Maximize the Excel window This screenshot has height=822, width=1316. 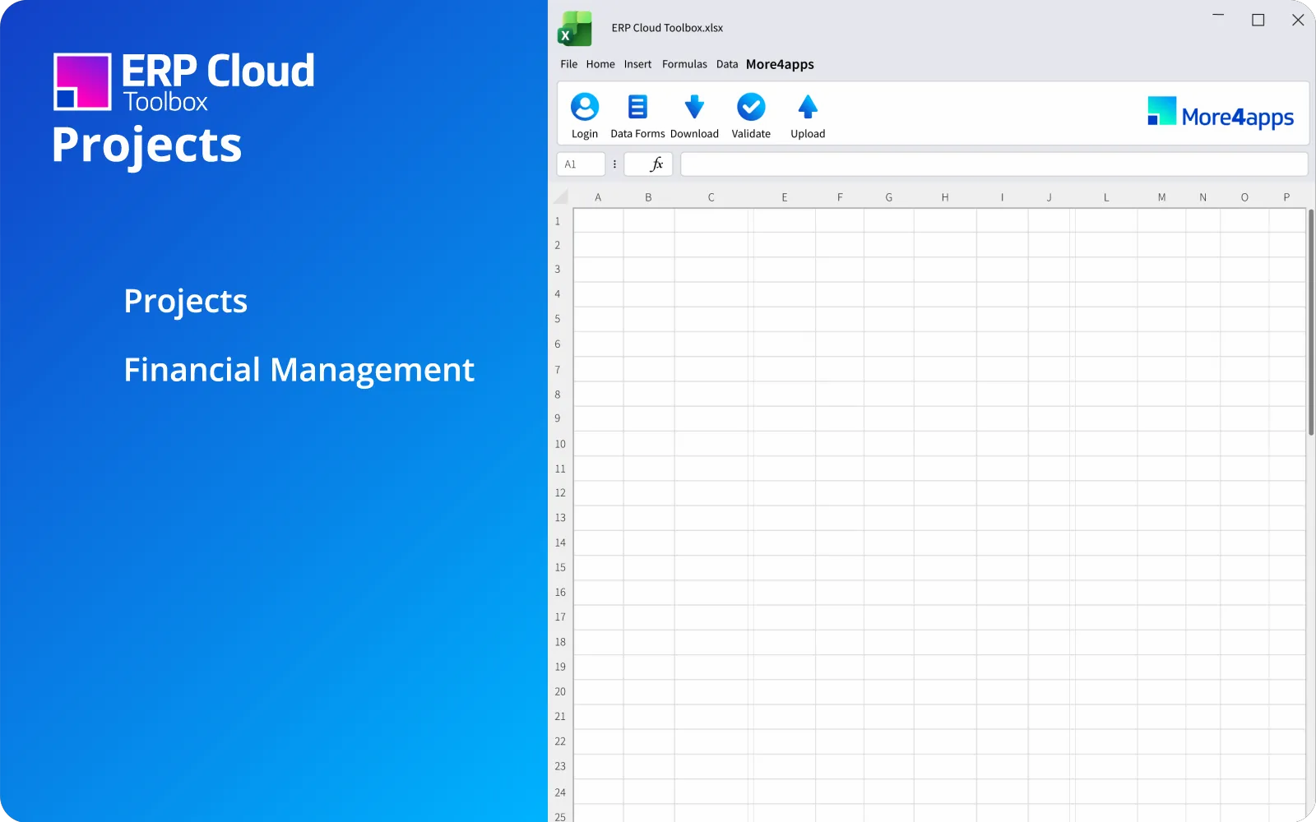pyautogui.click(x=1258, y=20)
